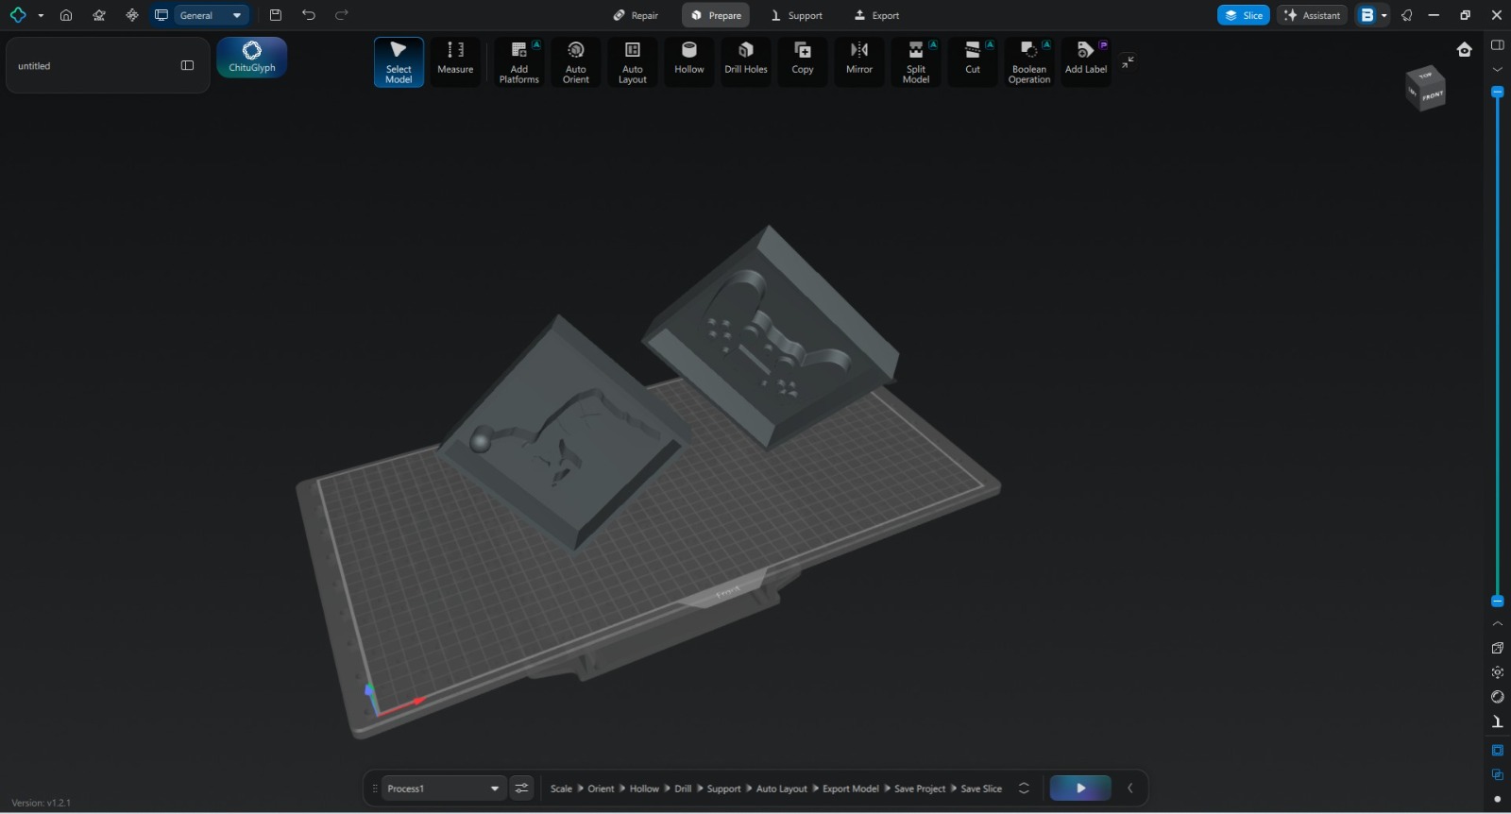Open process settings sliders icon
Viewport: 1511px width, 814px height.
tap(521, 789)
